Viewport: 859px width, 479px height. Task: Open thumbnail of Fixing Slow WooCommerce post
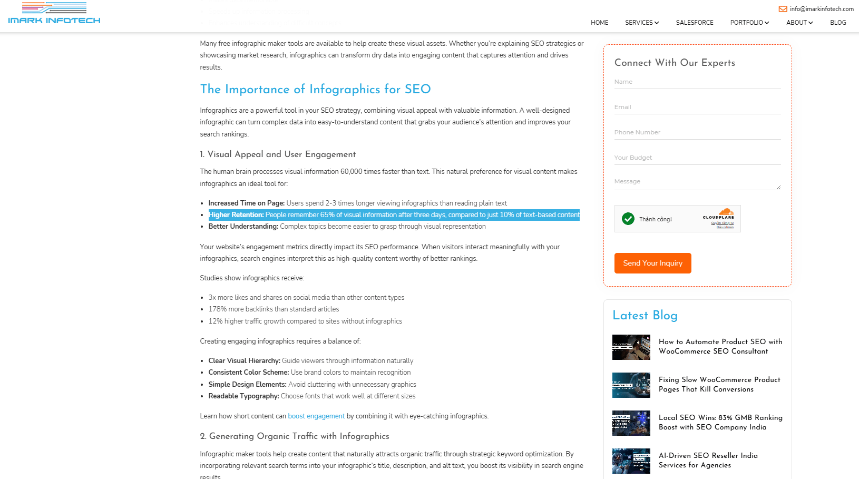pos(631,385)
